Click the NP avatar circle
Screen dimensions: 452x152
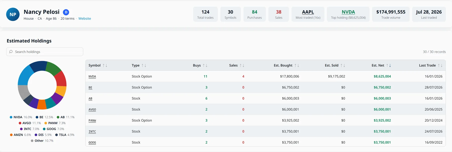click(x=13, y=14)
